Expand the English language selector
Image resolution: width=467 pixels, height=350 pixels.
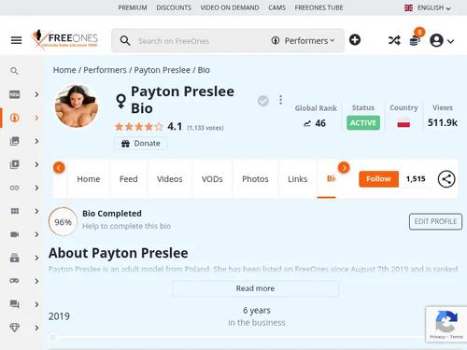click(x=428, y=7)
